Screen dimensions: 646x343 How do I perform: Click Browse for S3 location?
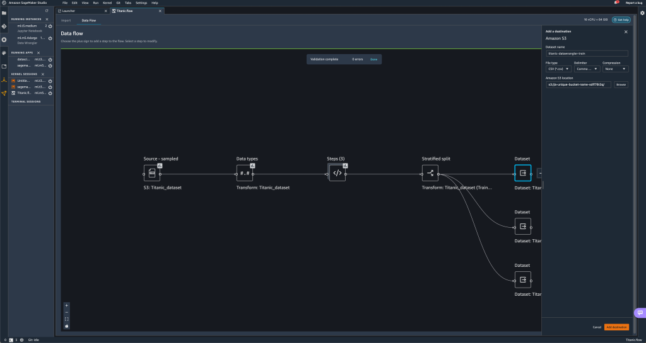621,84
